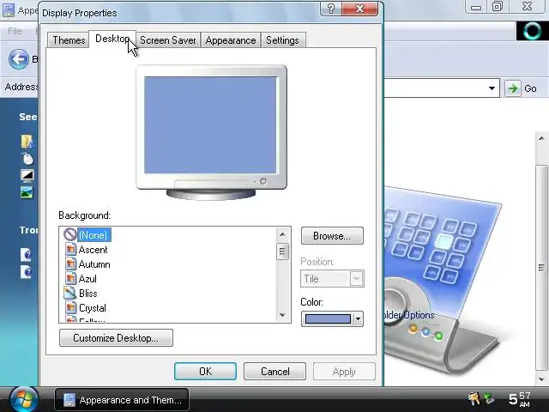The image size is (549, 412).
Task: Click the Folder Options link
Action: tap(409, 315)
